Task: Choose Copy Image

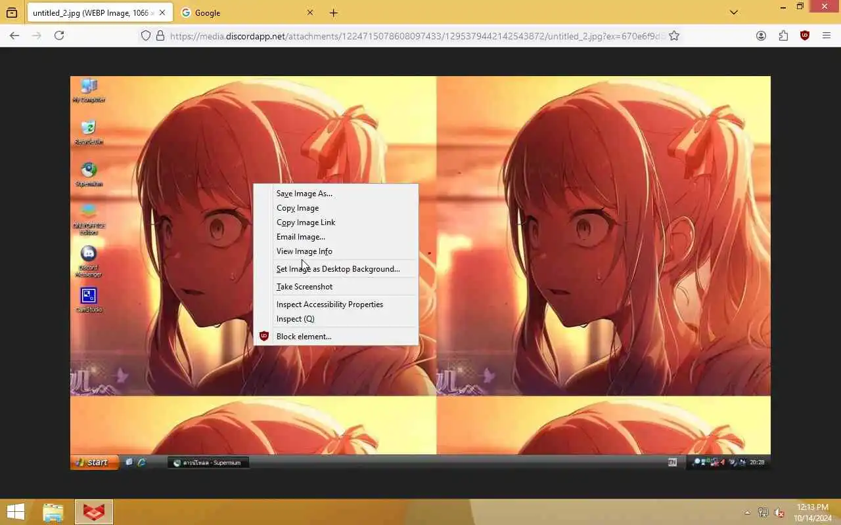Action: click(x=336, y=208)
